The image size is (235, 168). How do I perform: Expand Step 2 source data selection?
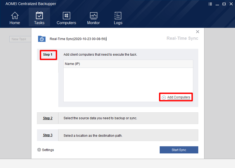pos(48,118)
